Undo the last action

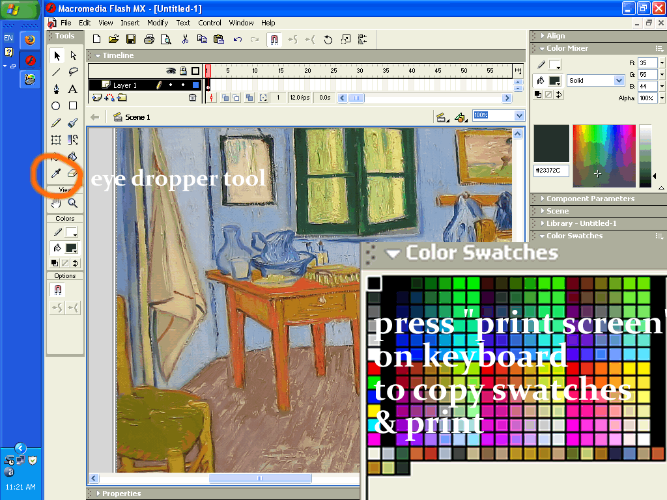(238, 40)
